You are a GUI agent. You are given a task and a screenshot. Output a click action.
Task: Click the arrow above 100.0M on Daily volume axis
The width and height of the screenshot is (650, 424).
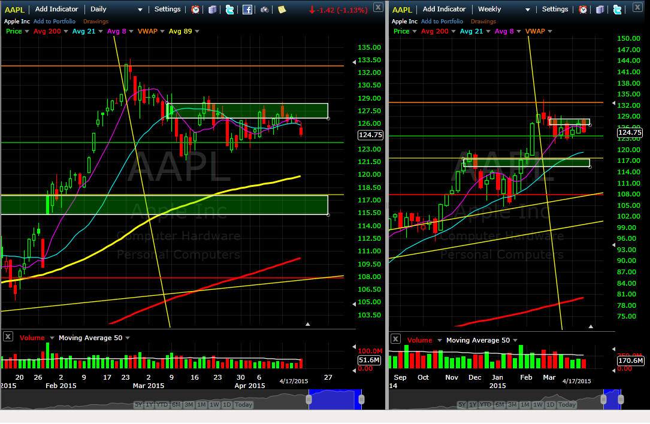[354, 347]
